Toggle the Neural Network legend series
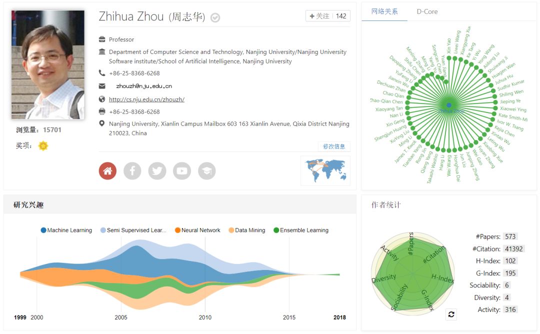The width and height of the screenshot is (540, 334). (x=197, y=230)
